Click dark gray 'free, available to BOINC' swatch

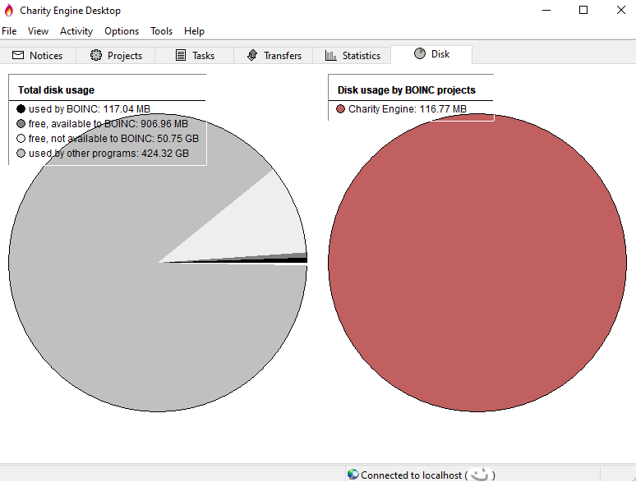21,124
